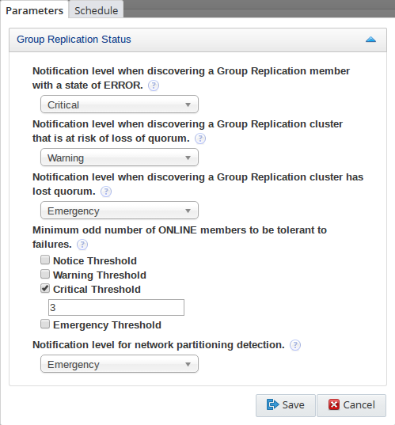Image resolution: width=395 pixels, height=425 pixels.
Task: Switch to the Schedule tab
Action: pos(97,10)
